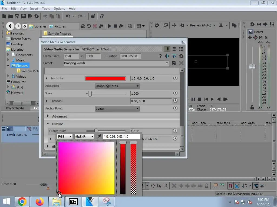Switch to the Project Media tab
The height and width of the screenshot is (207, 277).
coord(15,108)
